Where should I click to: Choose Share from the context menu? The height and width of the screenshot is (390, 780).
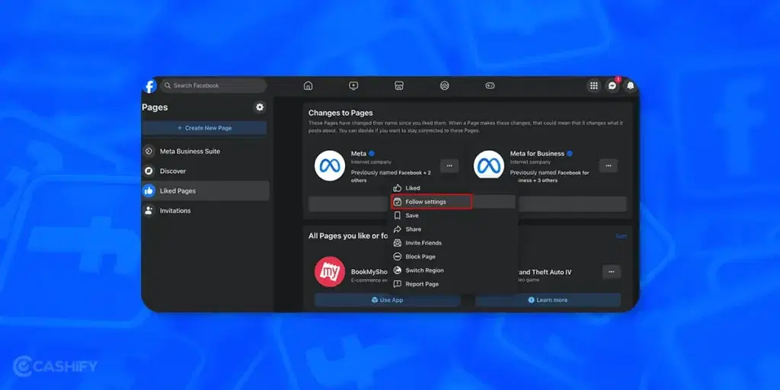[453, 229]
